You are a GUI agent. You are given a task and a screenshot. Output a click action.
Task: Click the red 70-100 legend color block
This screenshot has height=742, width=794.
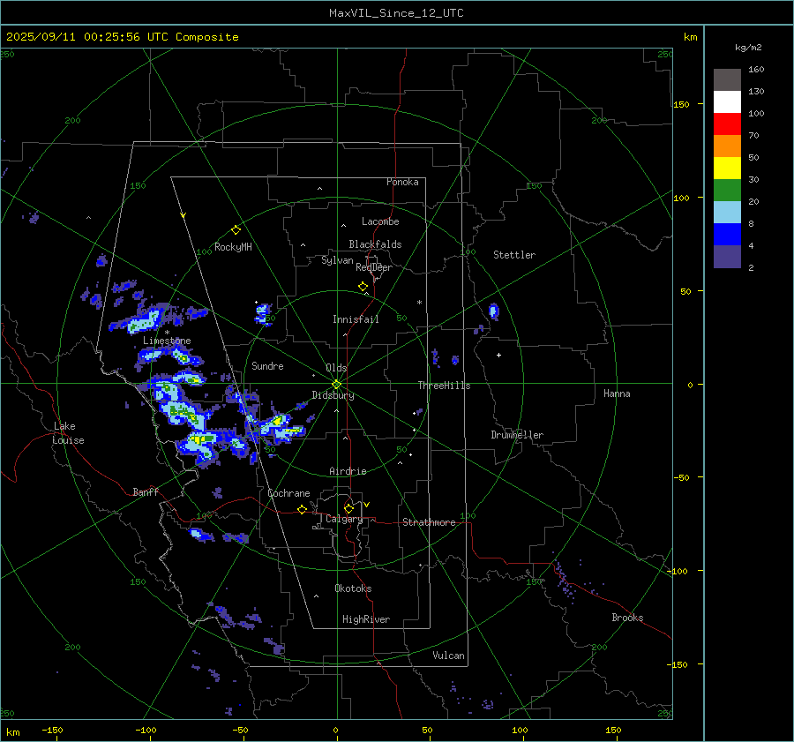(x=727, y=124)
